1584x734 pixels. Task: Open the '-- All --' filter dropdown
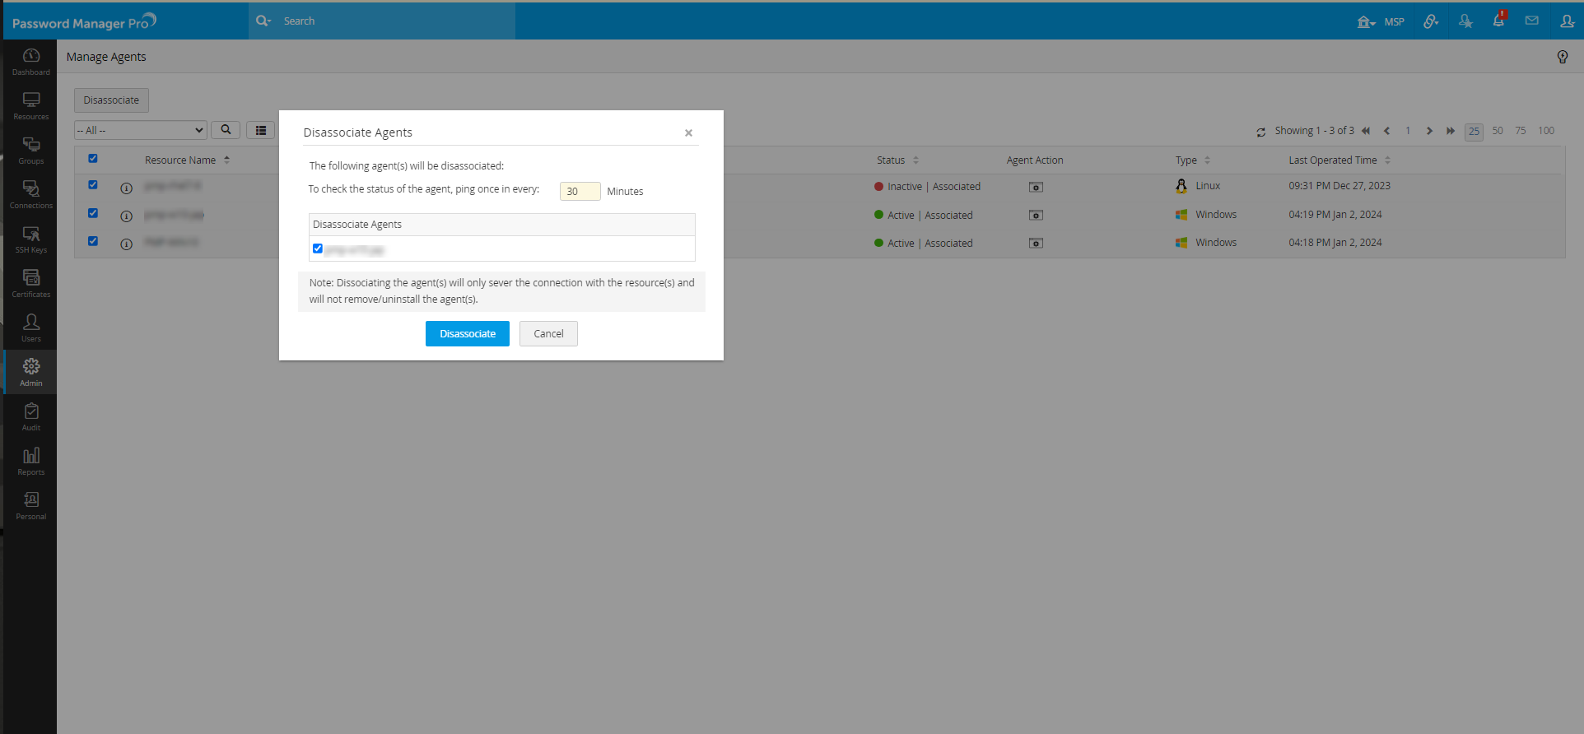tap(141, 130)
